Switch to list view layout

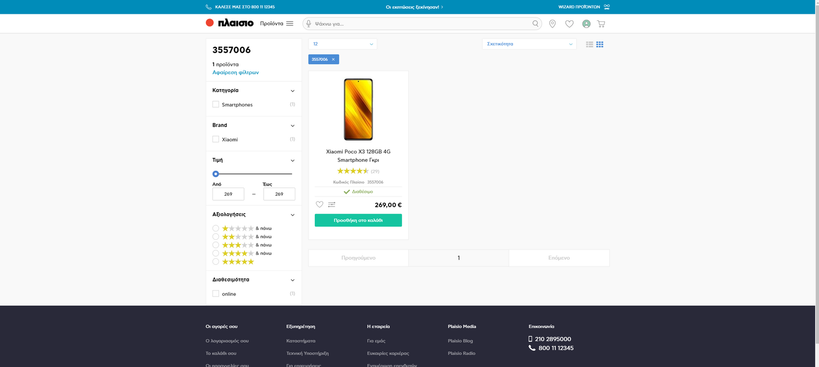pyautogui.click(x=590, y=44)
